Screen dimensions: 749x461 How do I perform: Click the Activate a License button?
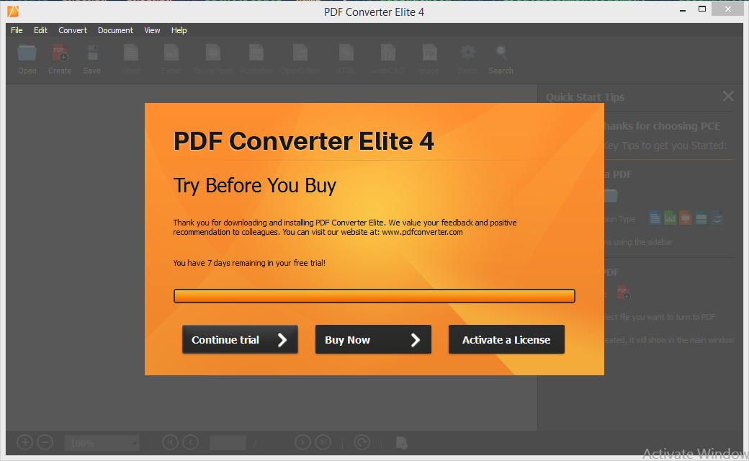tap(506, 340)
